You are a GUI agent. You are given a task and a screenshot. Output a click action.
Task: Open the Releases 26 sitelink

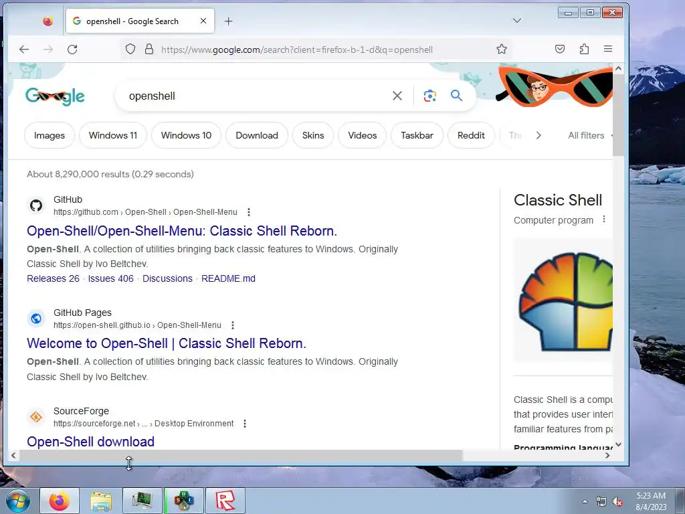(x=54, y=278)
